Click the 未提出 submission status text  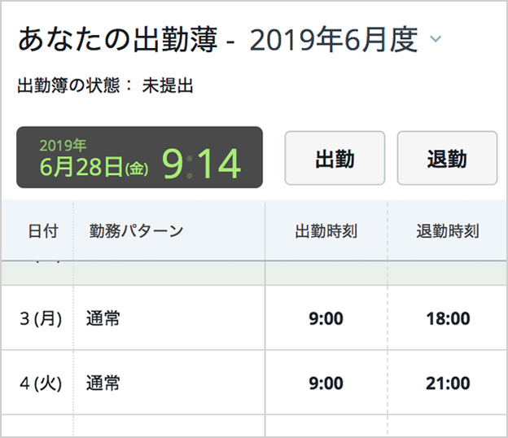tap(168, 85)
